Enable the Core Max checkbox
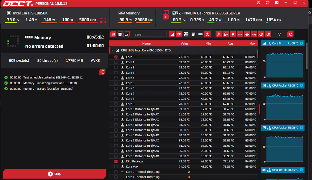The width and height of the screenshot is (312, 180). (116, 166)
